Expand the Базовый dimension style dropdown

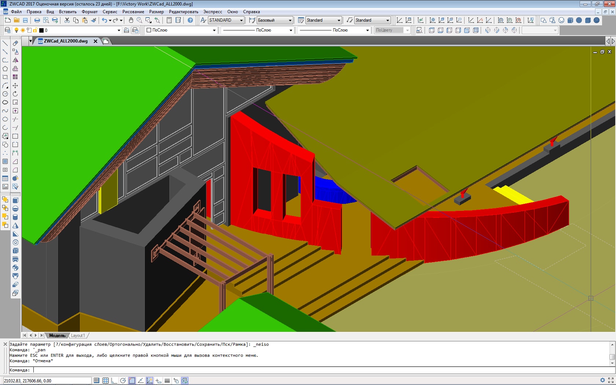tap(275, 20)
